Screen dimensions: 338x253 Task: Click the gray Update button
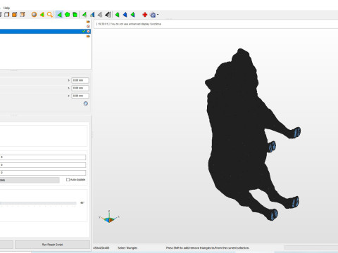[30, 180]
